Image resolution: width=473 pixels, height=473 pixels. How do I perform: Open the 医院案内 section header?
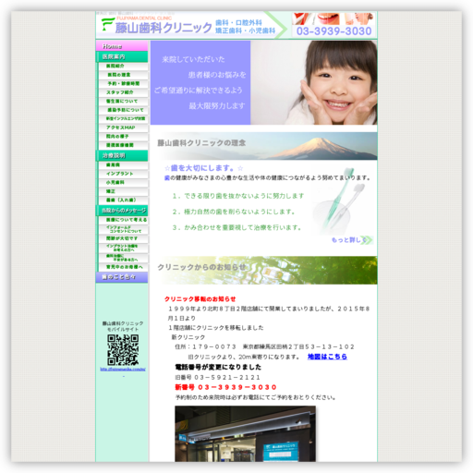coord(122,56)
